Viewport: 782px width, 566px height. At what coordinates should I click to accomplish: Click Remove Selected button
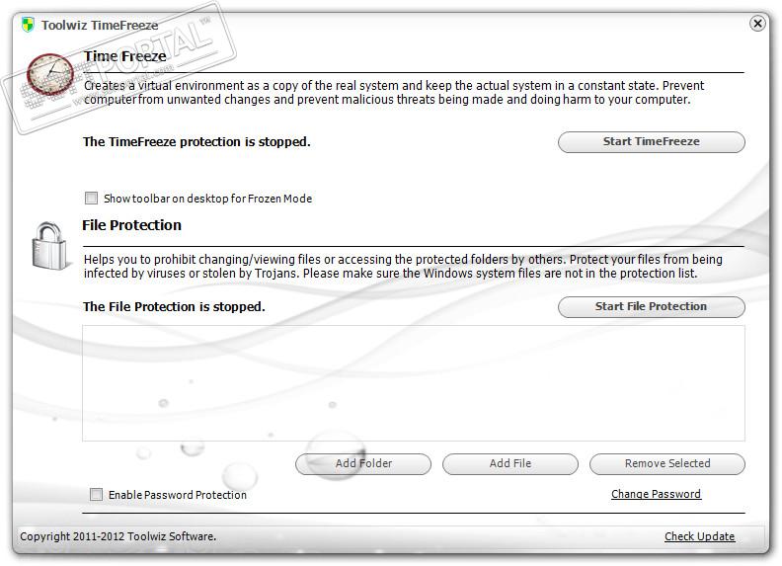[x=667, y=463]
